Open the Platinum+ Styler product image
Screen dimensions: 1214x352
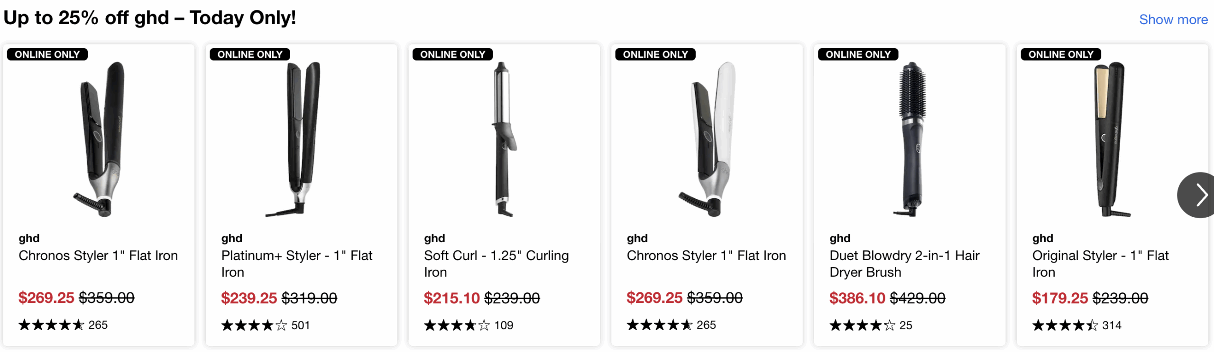coord(302,139)
